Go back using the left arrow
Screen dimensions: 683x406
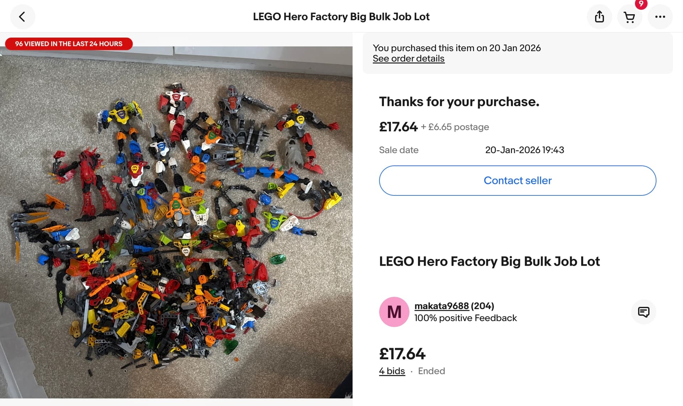[x=22, y=17]
